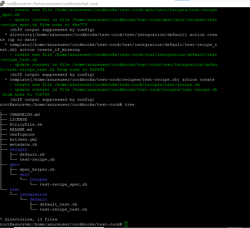Select test-recipe.rb in tree output
250x228 pixels.
[37, 159]
